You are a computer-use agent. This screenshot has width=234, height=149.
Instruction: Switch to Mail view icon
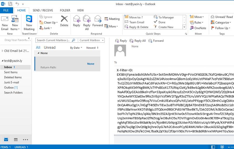[6, 140]
